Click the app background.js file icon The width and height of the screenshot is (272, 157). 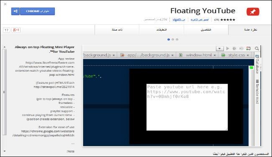point(122,55)
